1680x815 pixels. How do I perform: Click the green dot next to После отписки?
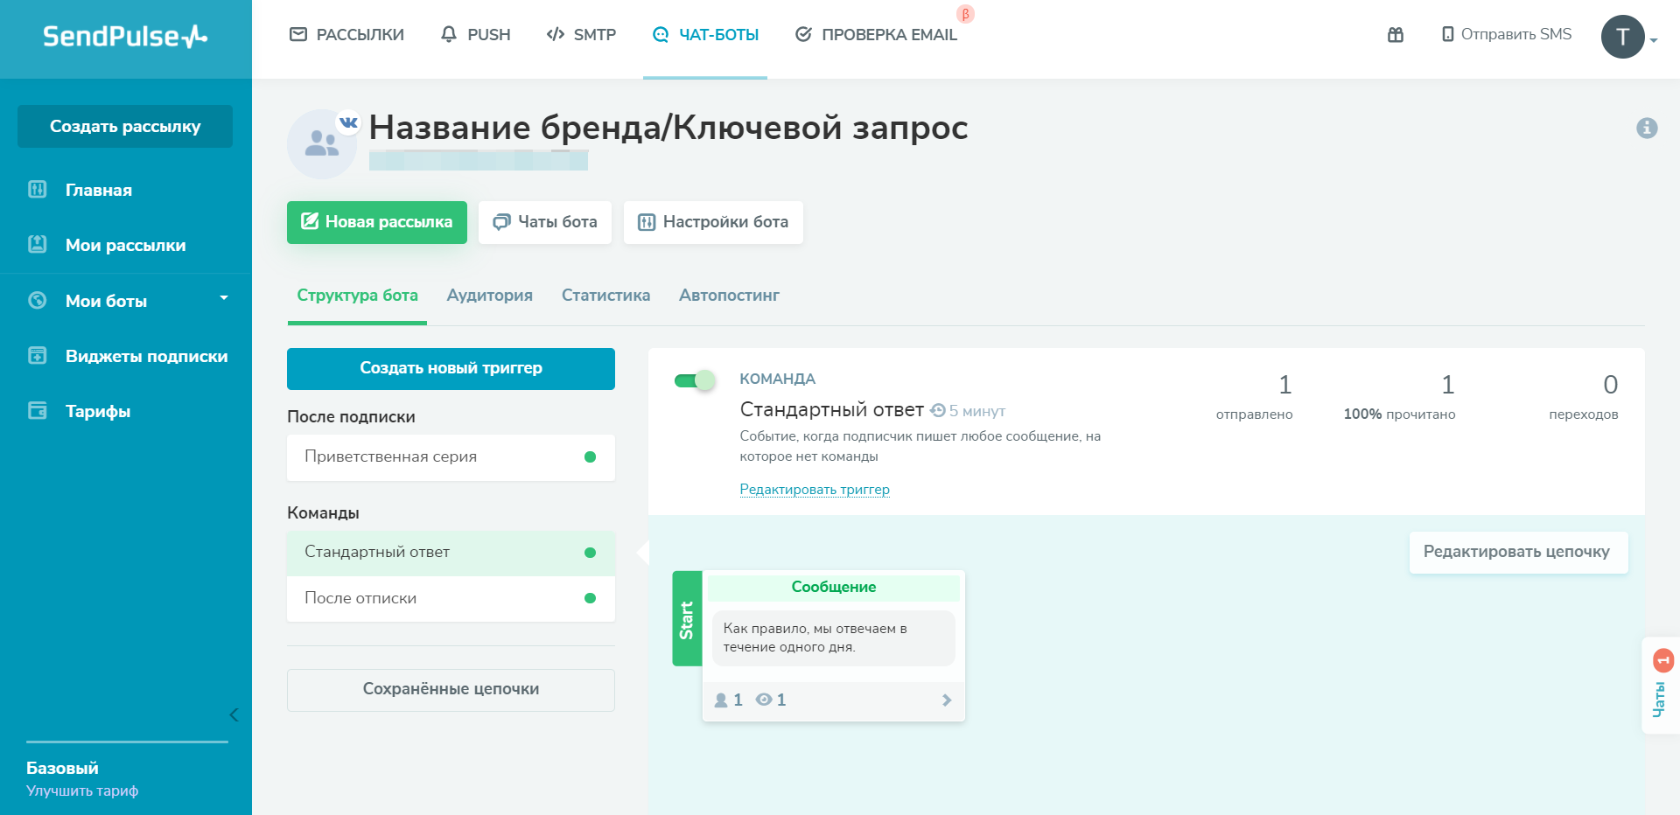coord(591,598)
